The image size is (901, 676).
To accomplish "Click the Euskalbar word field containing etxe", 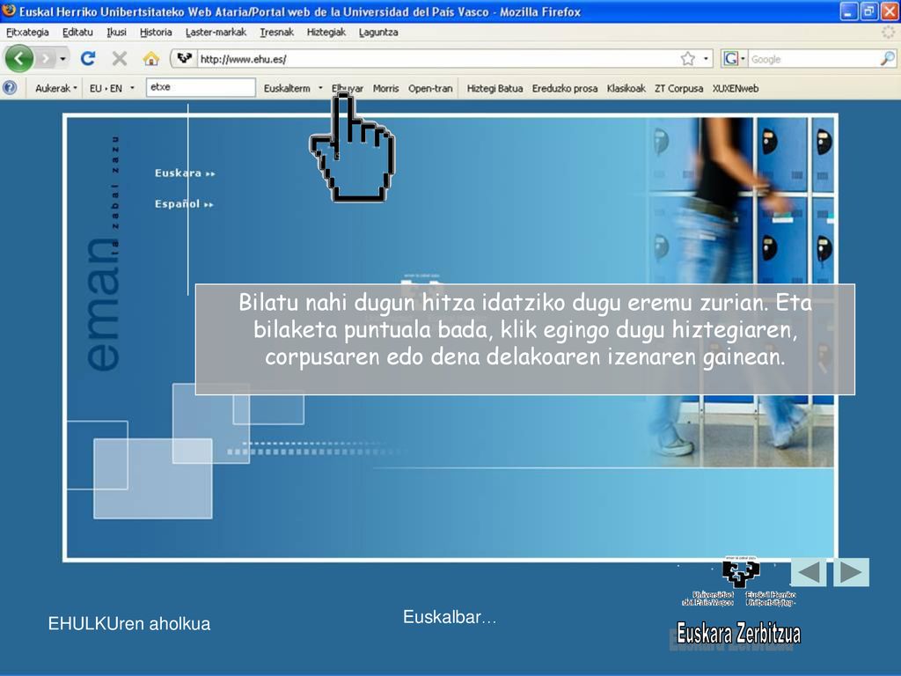I will click(201, 87).
